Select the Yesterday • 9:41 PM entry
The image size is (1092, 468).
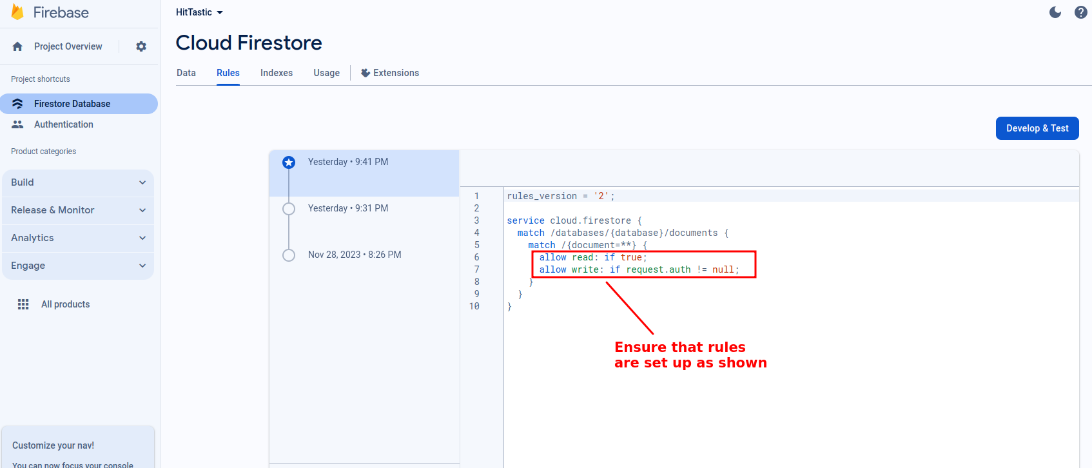(x=364, y=173)
